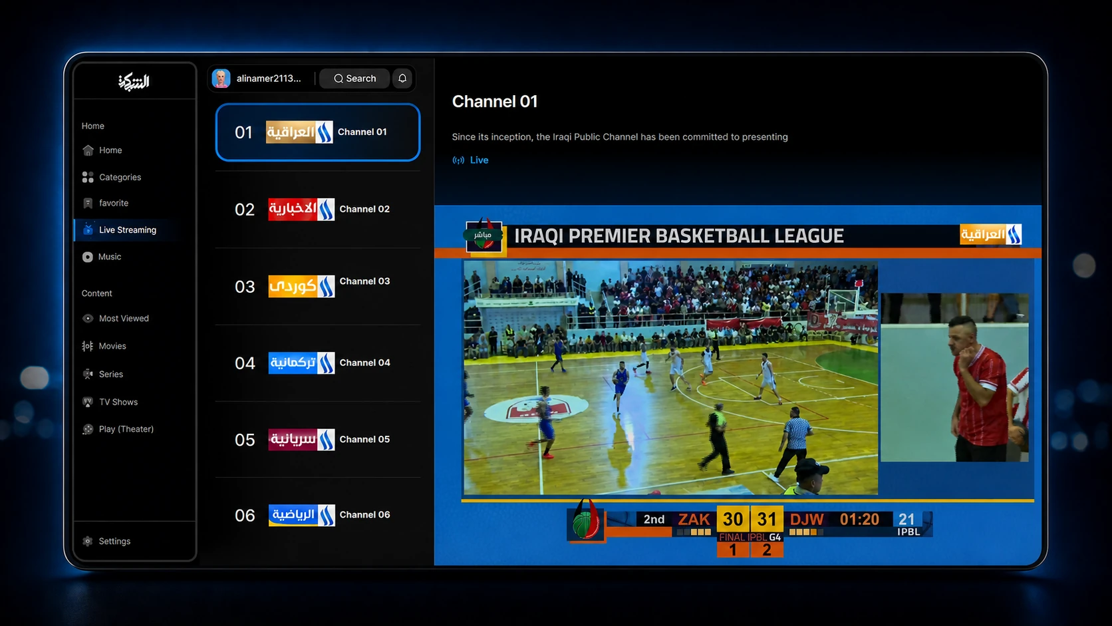Viewport: 1112px width, 626px height.
Task: Click the ZAK team score 30
Action: (x=733, y=519)
